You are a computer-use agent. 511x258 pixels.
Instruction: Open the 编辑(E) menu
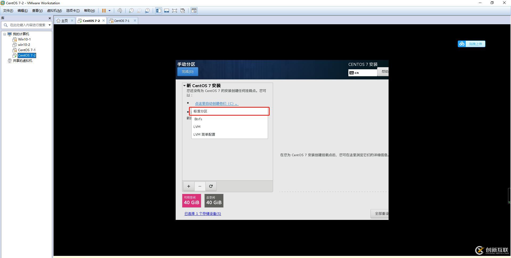coord(22,11)
